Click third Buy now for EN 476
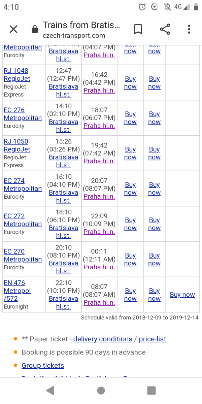The width and height of the screenshot is (202, 404). (x=182, y=295)
